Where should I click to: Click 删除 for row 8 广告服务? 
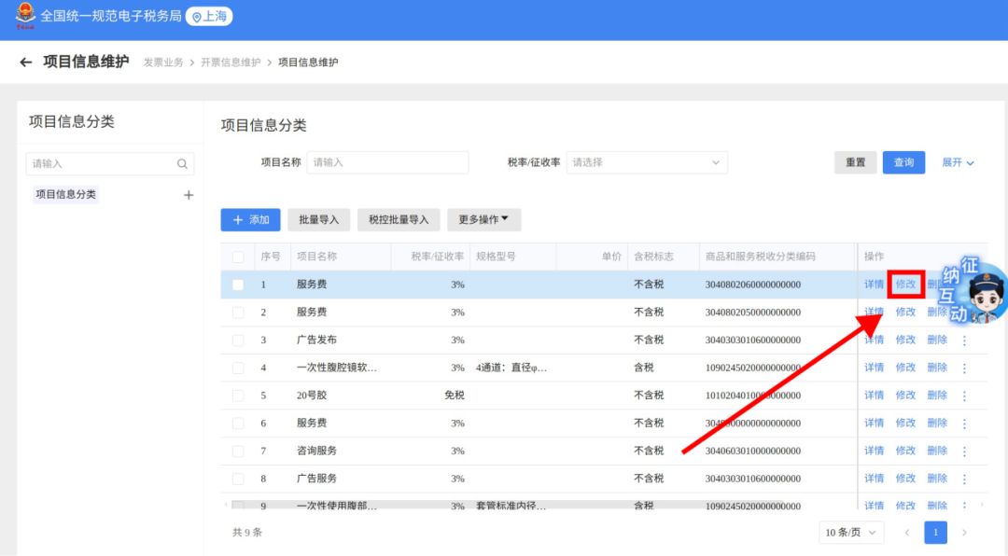937,479
